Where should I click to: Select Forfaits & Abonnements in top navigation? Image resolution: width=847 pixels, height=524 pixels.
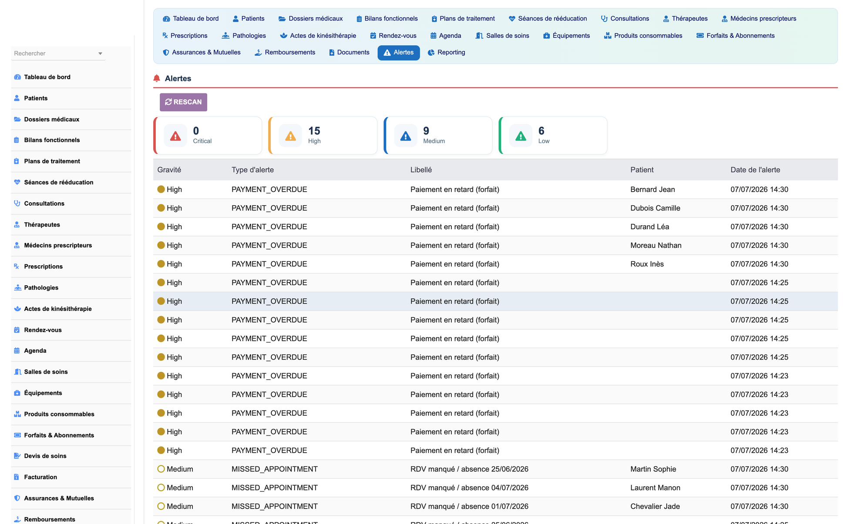pos(735,36)
